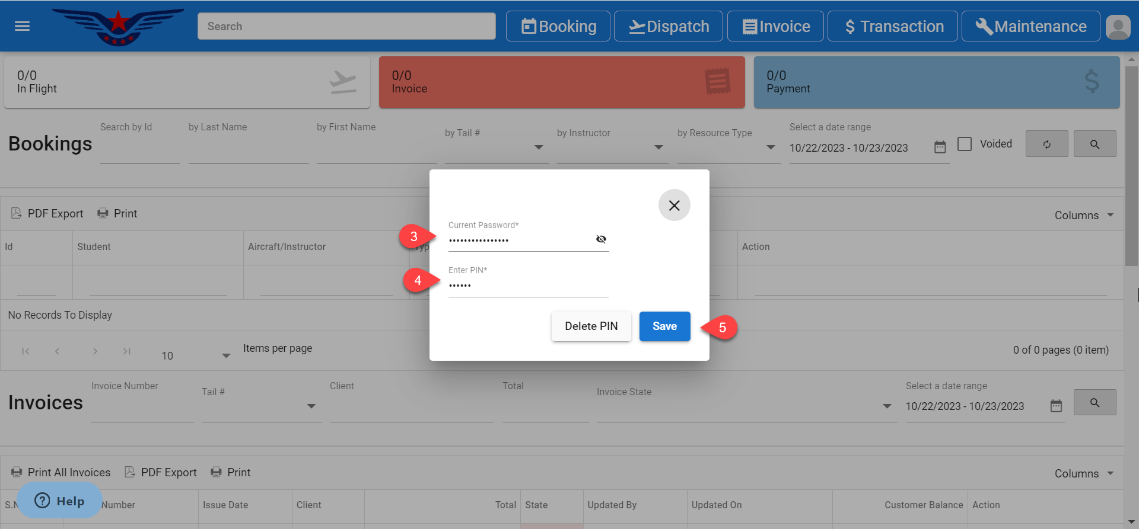Open the Bookings Columns dropdown
Screen dimensions: 1139x529
1084,215
